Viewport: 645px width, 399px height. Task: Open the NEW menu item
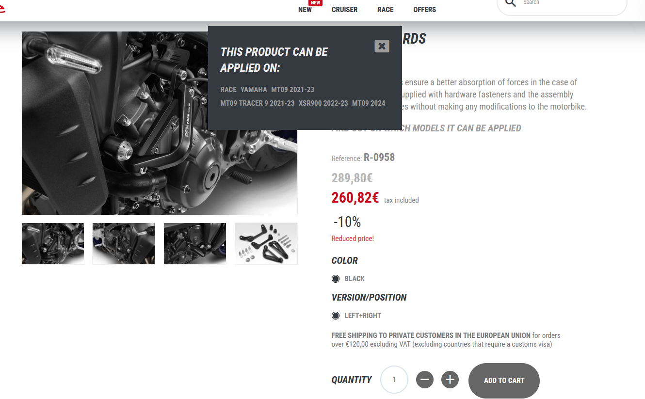(x=305, y=10)
